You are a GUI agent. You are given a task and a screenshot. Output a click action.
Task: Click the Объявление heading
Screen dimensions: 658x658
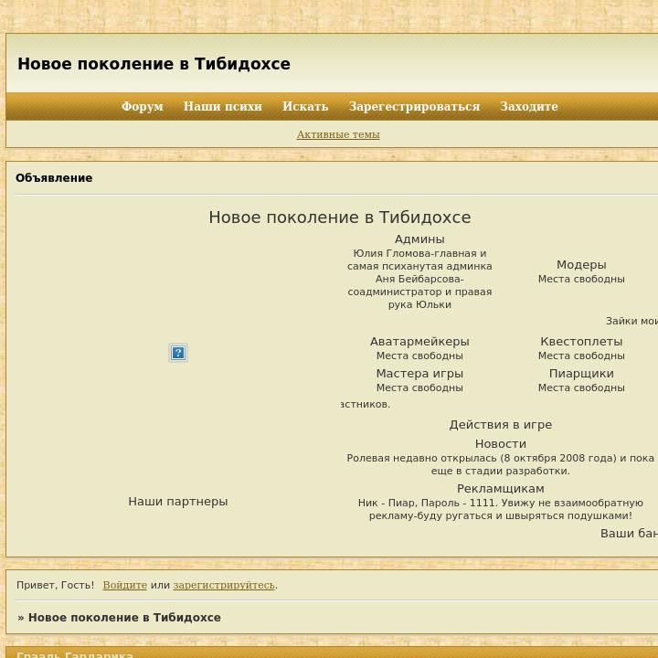pyautogui.click(x=54, y=178)
